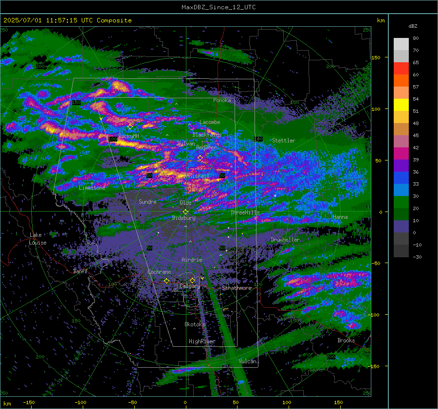This screenshot has height=409, width=438.
Task: Click the yellow diamond marker below Cochrane
Action: 166,281
